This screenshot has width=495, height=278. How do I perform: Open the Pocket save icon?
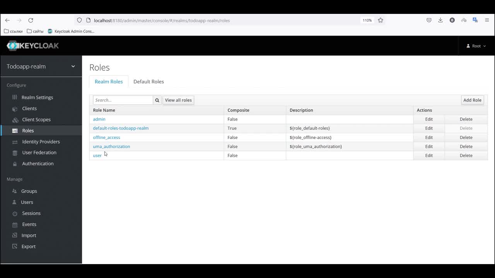(x=429, y=20)
